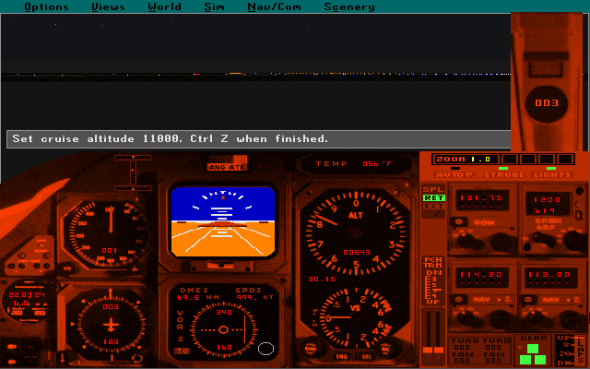590x369 pixels.
Task: Select the spoiler EXT position
Action: click(434, 207)
